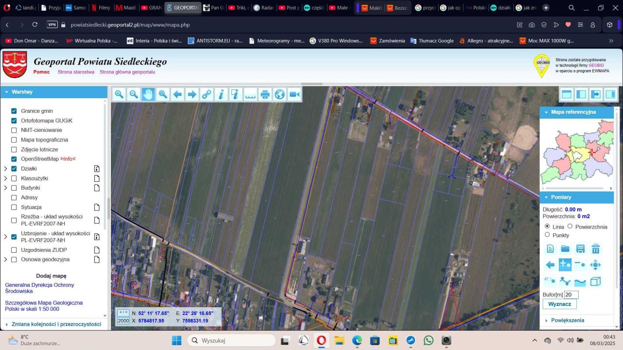The image size is (623, 350).
Task: Uncheck the Ortofotomapa GUGiK layer
Action: point(14,121)
